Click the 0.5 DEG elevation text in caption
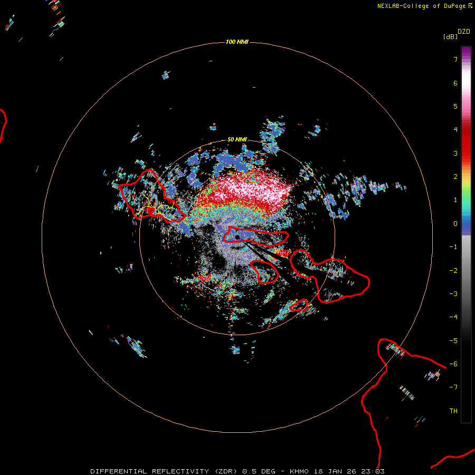Image resolution: width=475 pixels, height=475 pixels. coord(259,471)
